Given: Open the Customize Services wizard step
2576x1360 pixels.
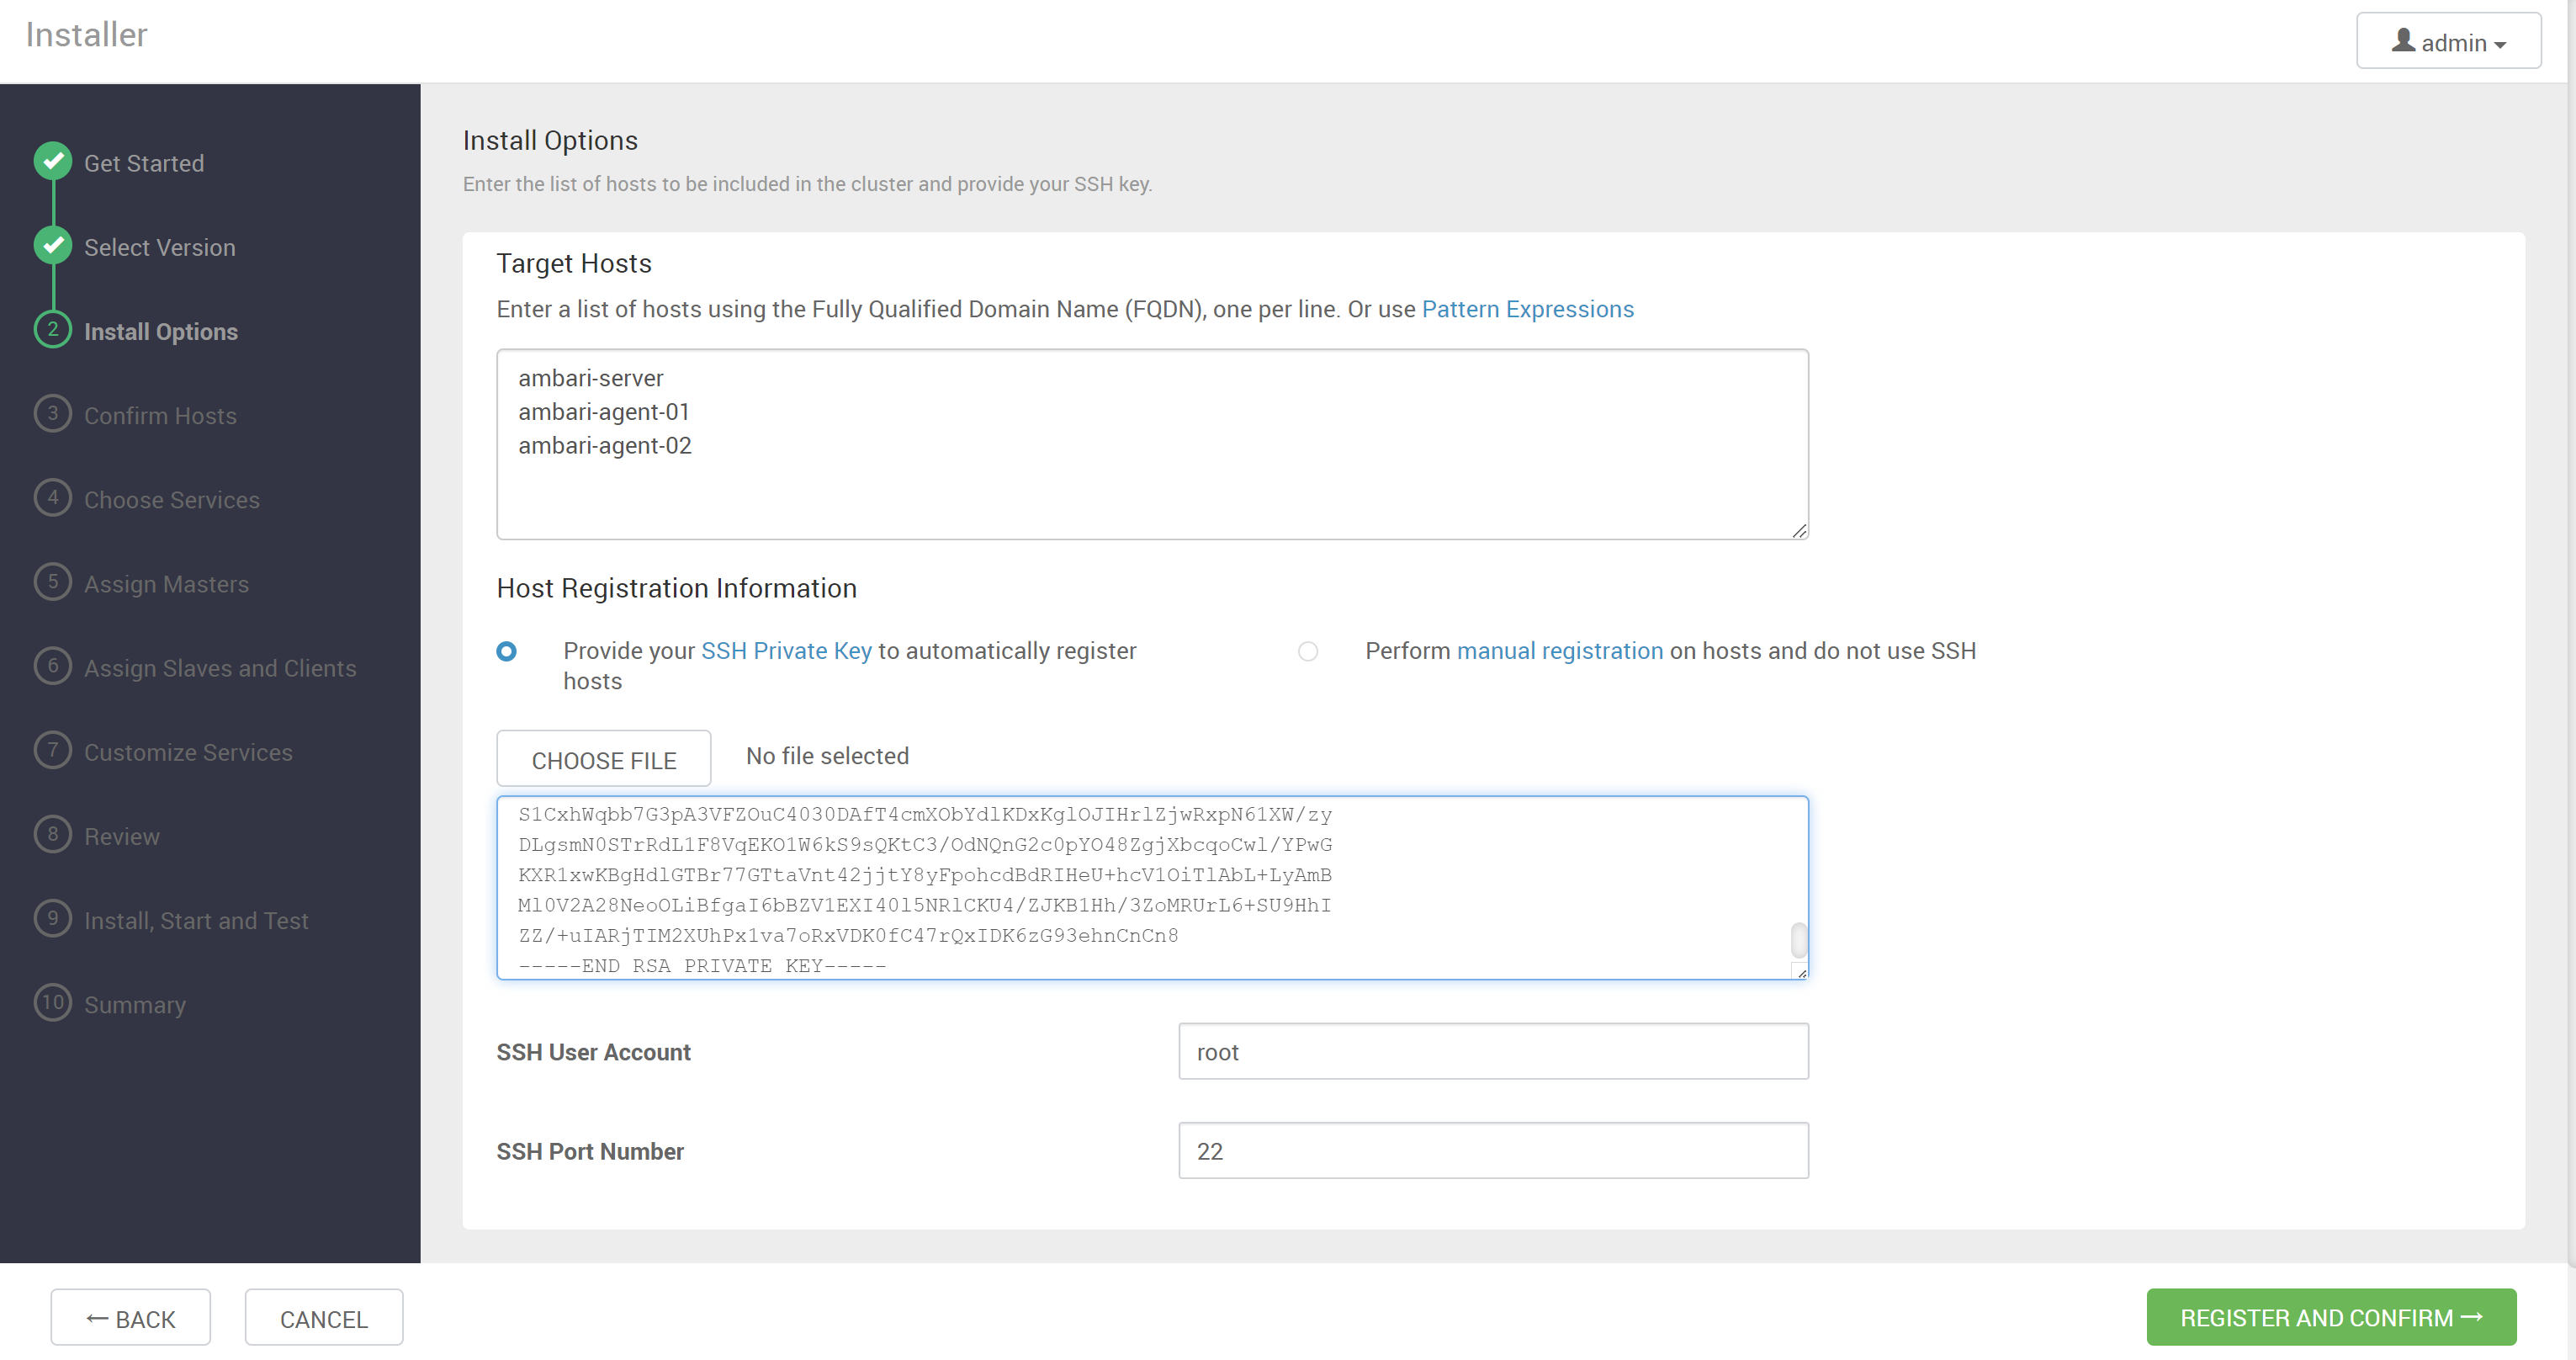Looking at the screenshot, I should pyautogui.click(x=188, y=752).
